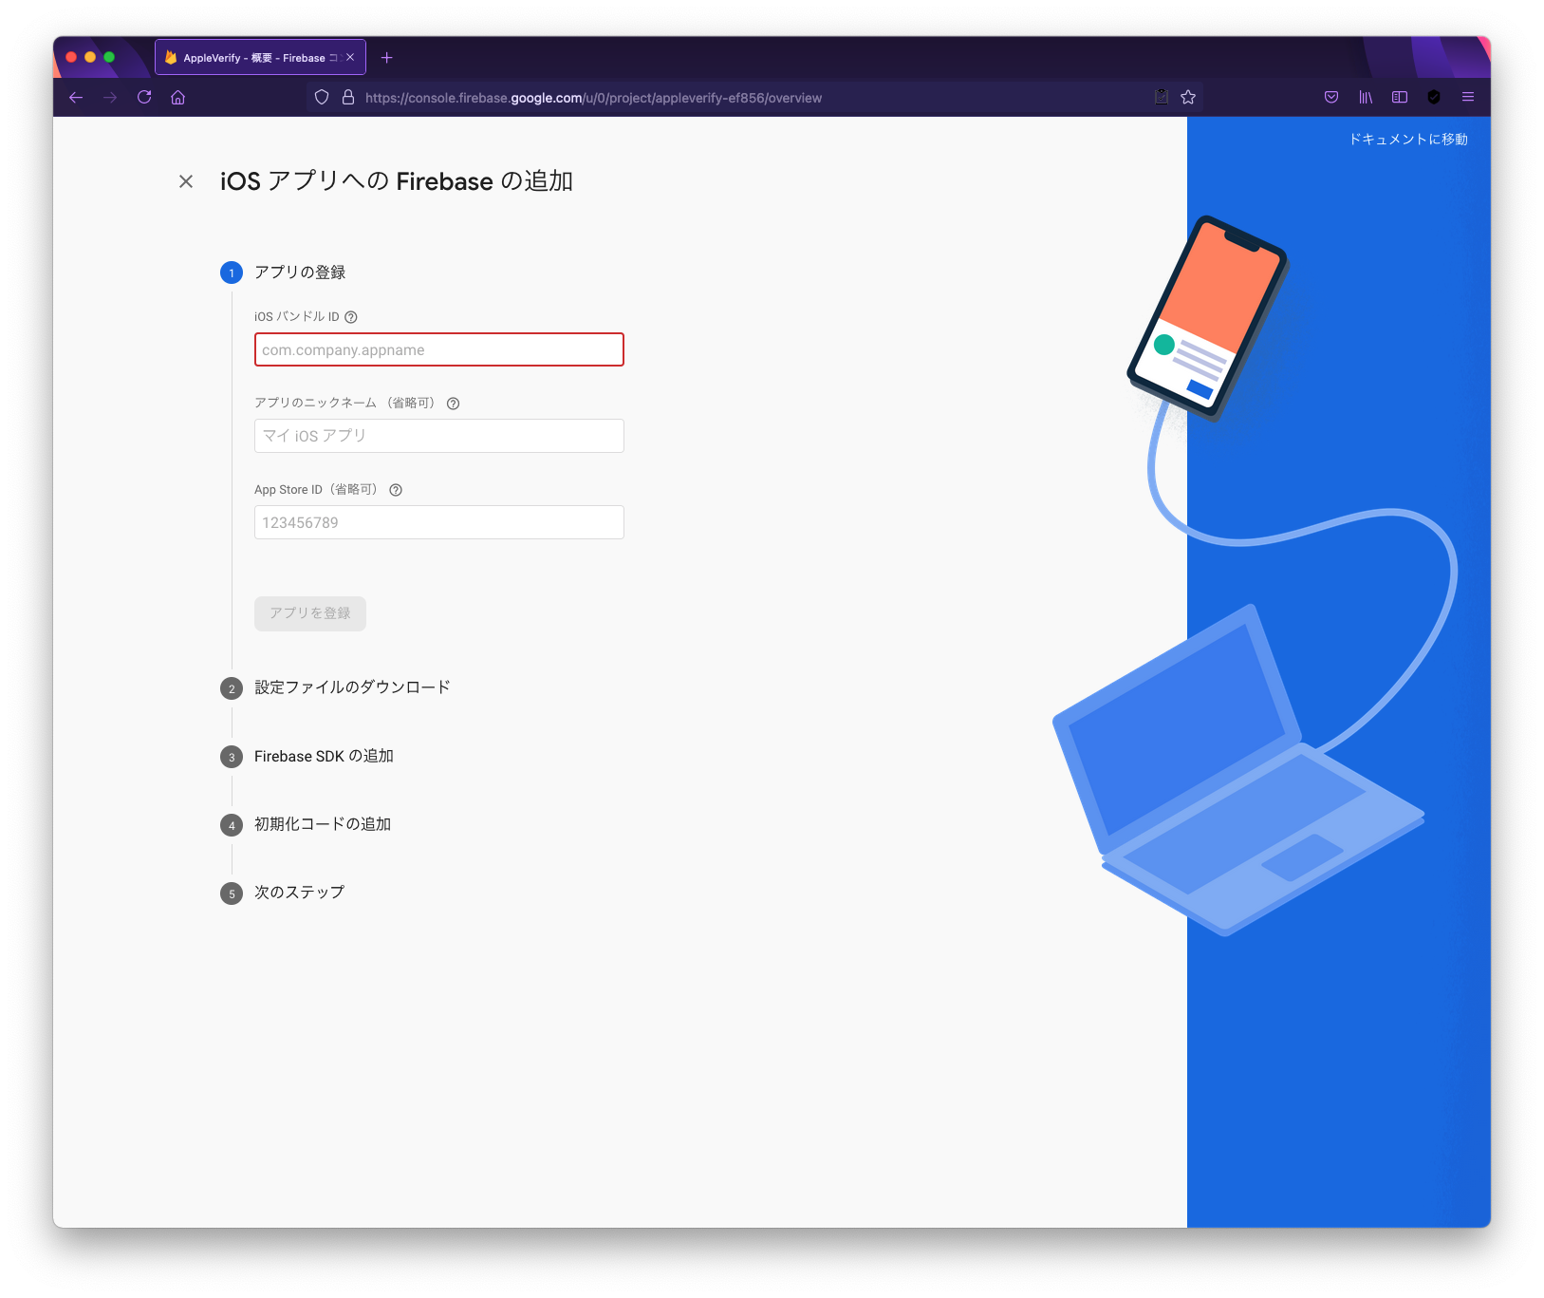This screenshot has width=1544, height=1298.
Task: Go back with the browser back arrow
Action: click(x=76, y=97)
